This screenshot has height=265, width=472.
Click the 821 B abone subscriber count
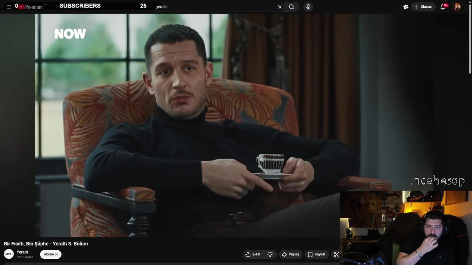click(25, 257)
